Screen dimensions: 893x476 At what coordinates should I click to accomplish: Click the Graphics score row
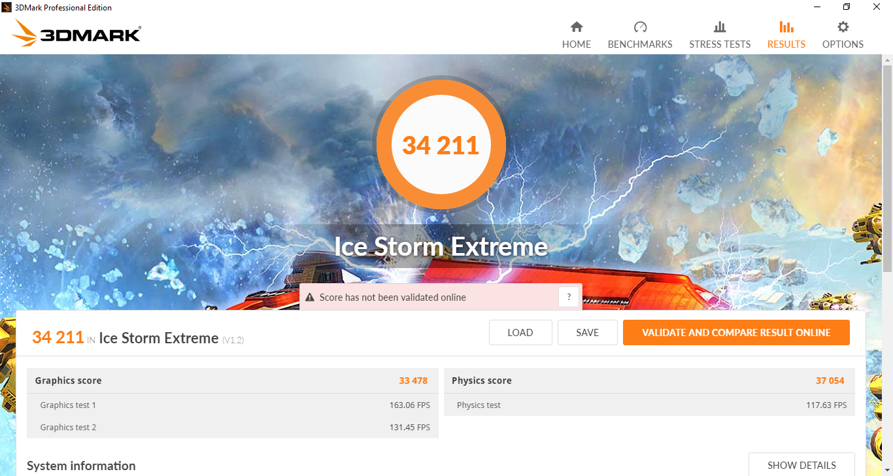click(233, 381)
